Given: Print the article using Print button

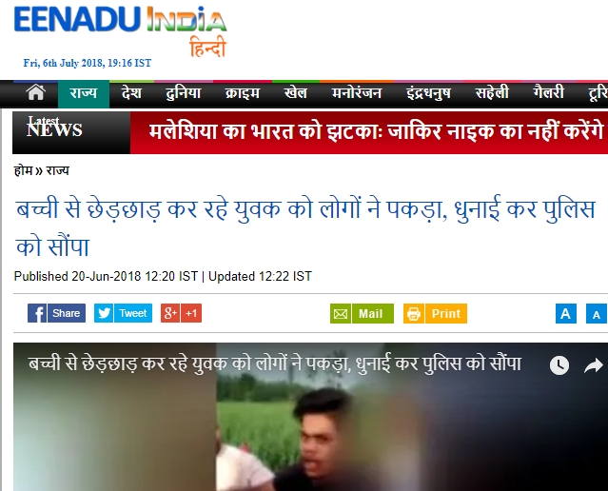Looking at the screenshot, I should pyautogui.click(x=435, y=313).
